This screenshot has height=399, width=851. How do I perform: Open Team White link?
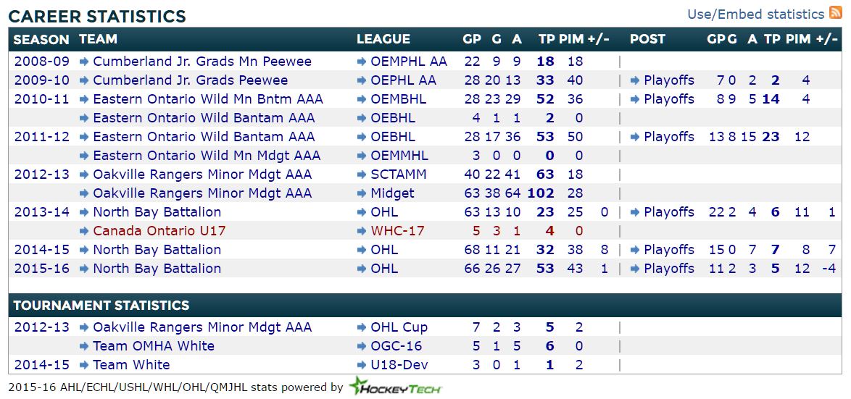pyautogui.click(x=131, y=365)
